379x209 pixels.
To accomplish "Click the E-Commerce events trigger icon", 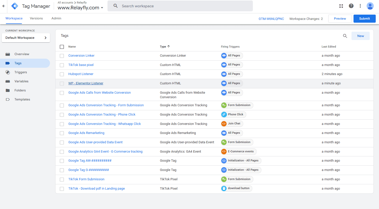I will click(x=224, y=152).
